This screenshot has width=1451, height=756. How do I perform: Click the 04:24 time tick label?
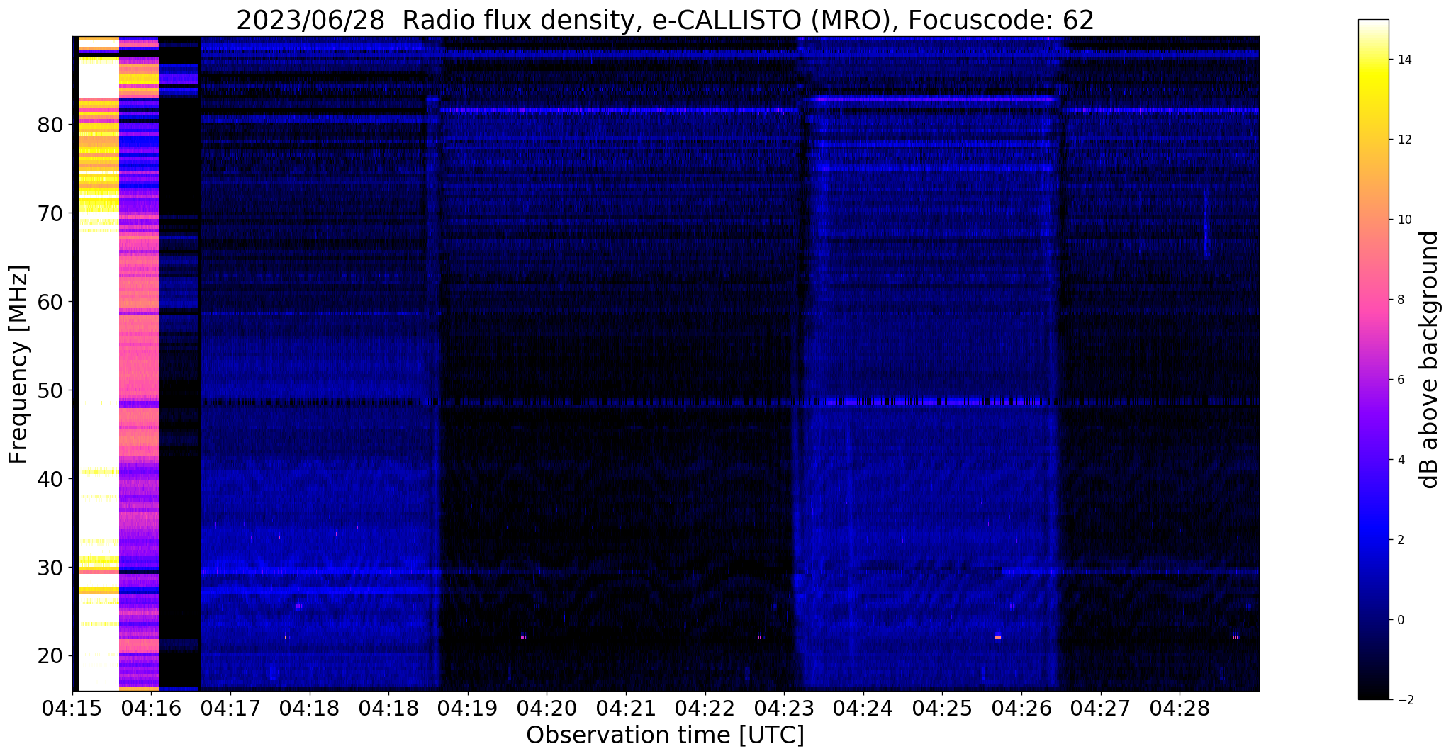point(863,707)
